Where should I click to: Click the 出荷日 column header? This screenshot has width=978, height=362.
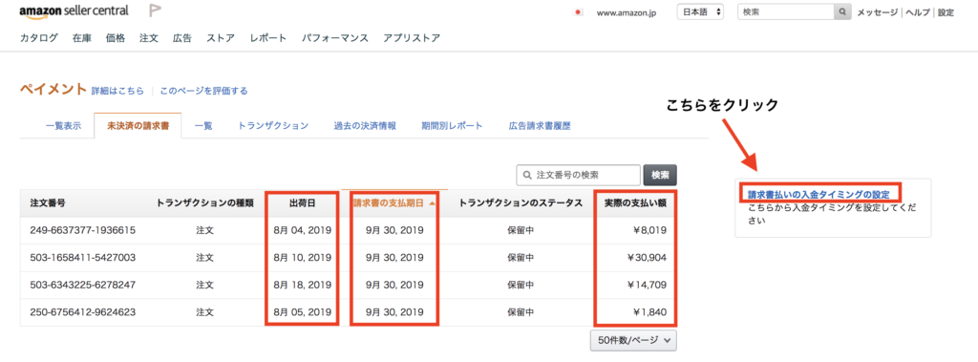(303, 202)
